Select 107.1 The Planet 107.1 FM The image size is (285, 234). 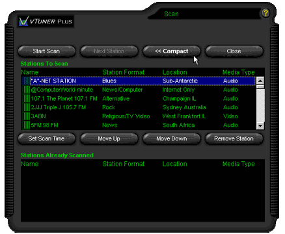(64, 99)
